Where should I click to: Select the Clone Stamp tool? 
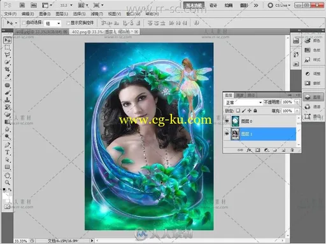point(8,100)
